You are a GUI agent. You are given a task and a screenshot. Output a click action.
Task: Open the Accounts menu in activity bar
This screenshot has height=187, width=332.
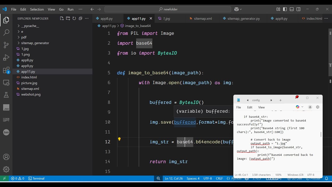coord(6,157)
